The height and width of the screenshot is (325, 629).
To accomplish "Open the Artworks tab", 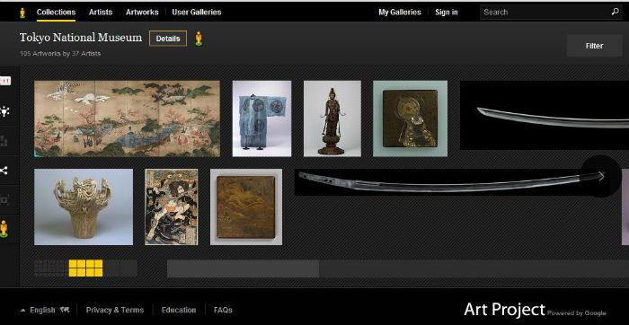I will (142, 12).
